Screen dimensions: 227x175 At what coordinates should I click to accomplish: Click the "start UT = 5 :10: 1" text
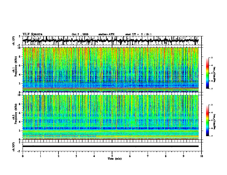tap(138, 34)
